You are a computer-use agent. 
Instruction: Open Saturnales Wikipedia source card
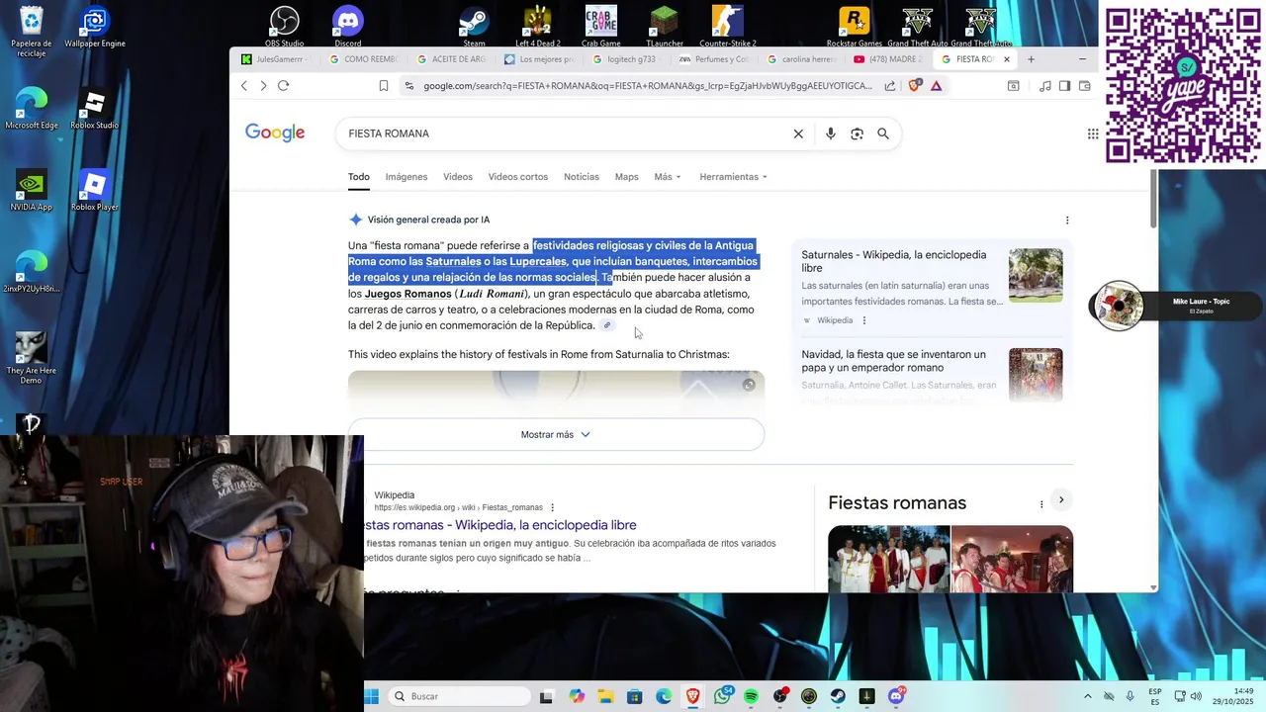point(932,288)
